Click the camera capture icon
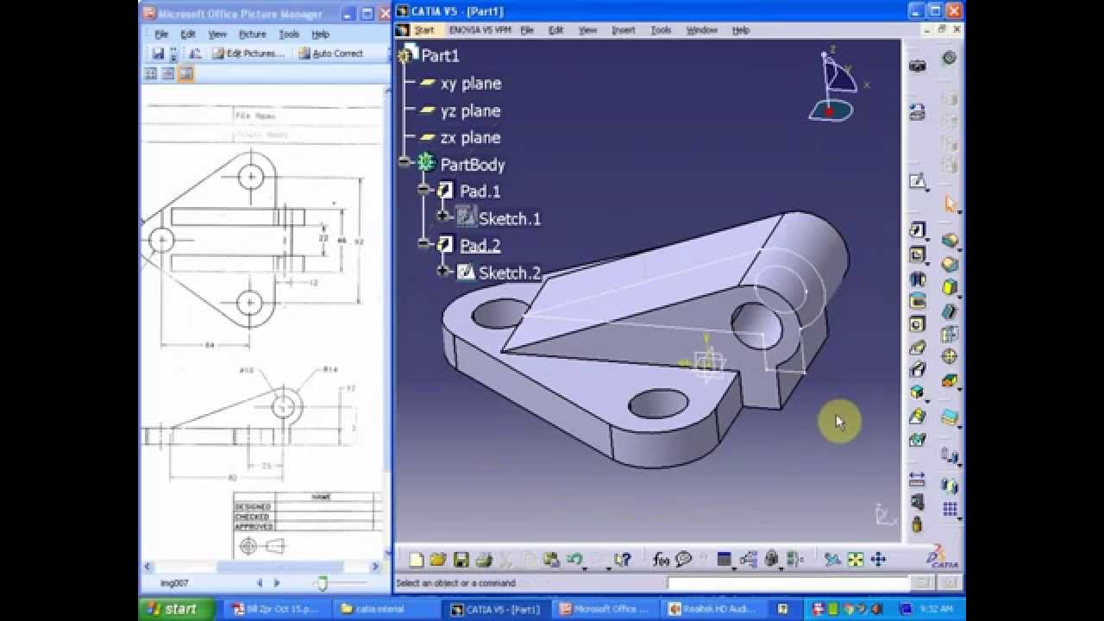The image size is (1104, 621). 918,66
